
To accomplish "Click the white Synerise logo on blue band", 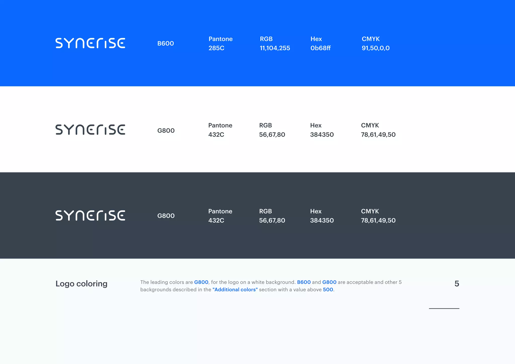I will pos(90,43).
